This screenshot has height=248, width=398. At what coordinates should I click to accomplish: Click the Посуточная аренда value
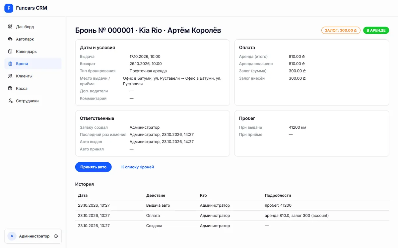tap(148, 71)
